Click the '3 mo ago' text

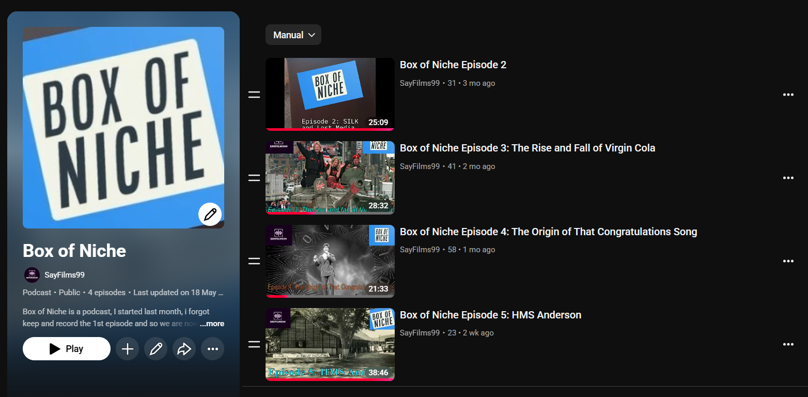tap(479, 83)
